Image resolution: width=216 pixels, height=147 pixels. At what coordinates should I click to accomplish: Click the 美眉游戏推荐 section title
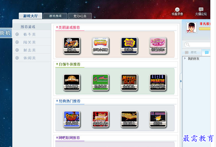point(69,27)
